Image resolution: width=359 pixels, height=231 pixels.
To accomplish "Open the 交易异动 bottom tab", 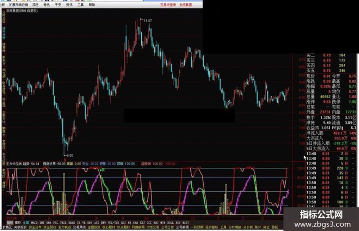I will point(79,227).
